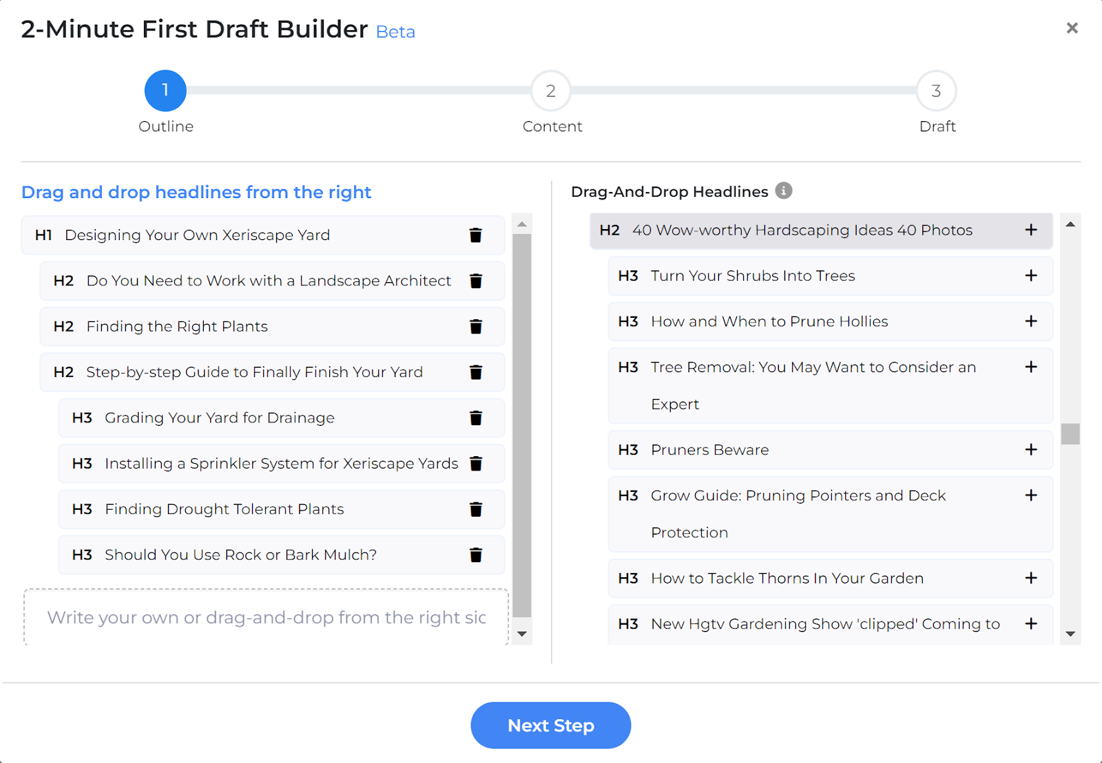Go to the Content step
Viewport: 1102px width, 763px height.
coord(550,91)
